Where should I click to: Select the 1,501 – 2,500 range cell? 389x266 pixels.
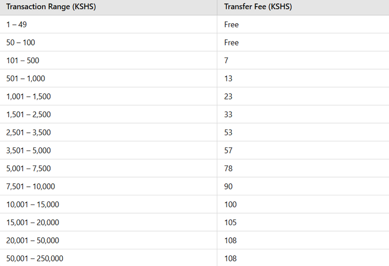[x=28, y=115]
